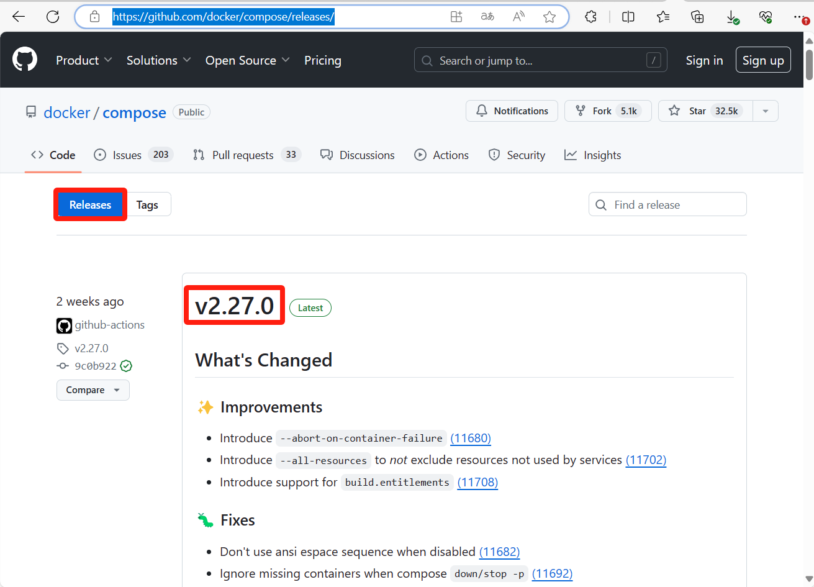Switch to the Tags view
The width and height of the screenshot is (814, 587).
(147, 205)
